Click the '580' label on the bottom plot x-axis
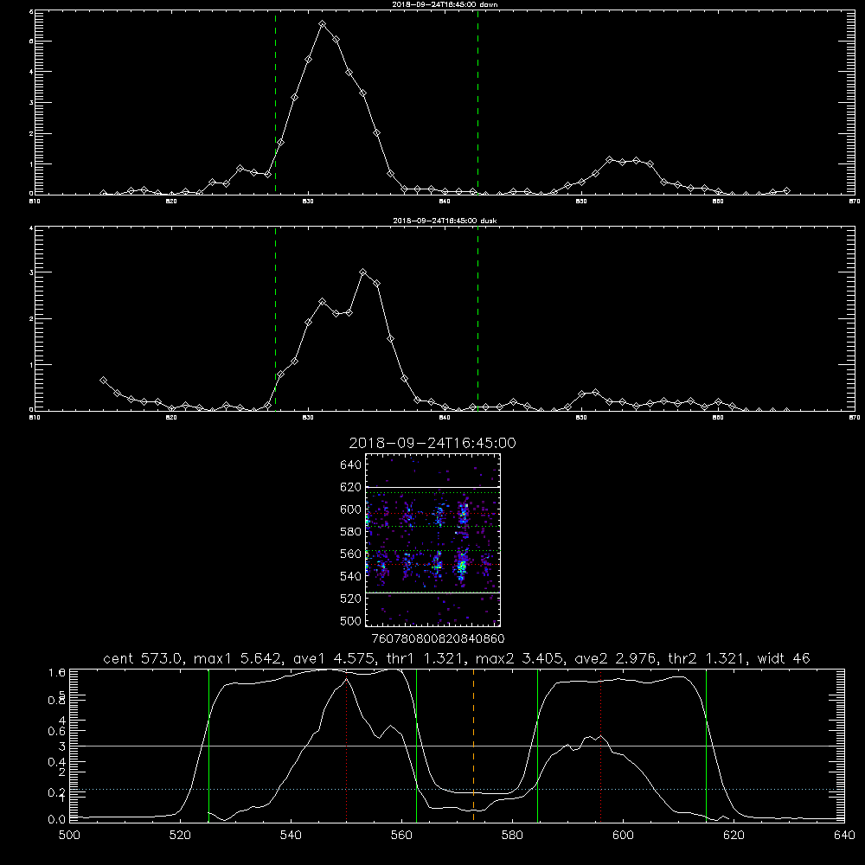The image size is (865, 865). pyautogui.click(x=512, y=835)
